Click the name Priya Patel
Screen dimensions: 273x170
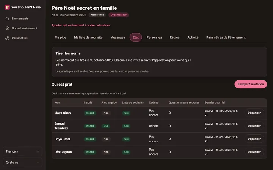coord(62,139)
